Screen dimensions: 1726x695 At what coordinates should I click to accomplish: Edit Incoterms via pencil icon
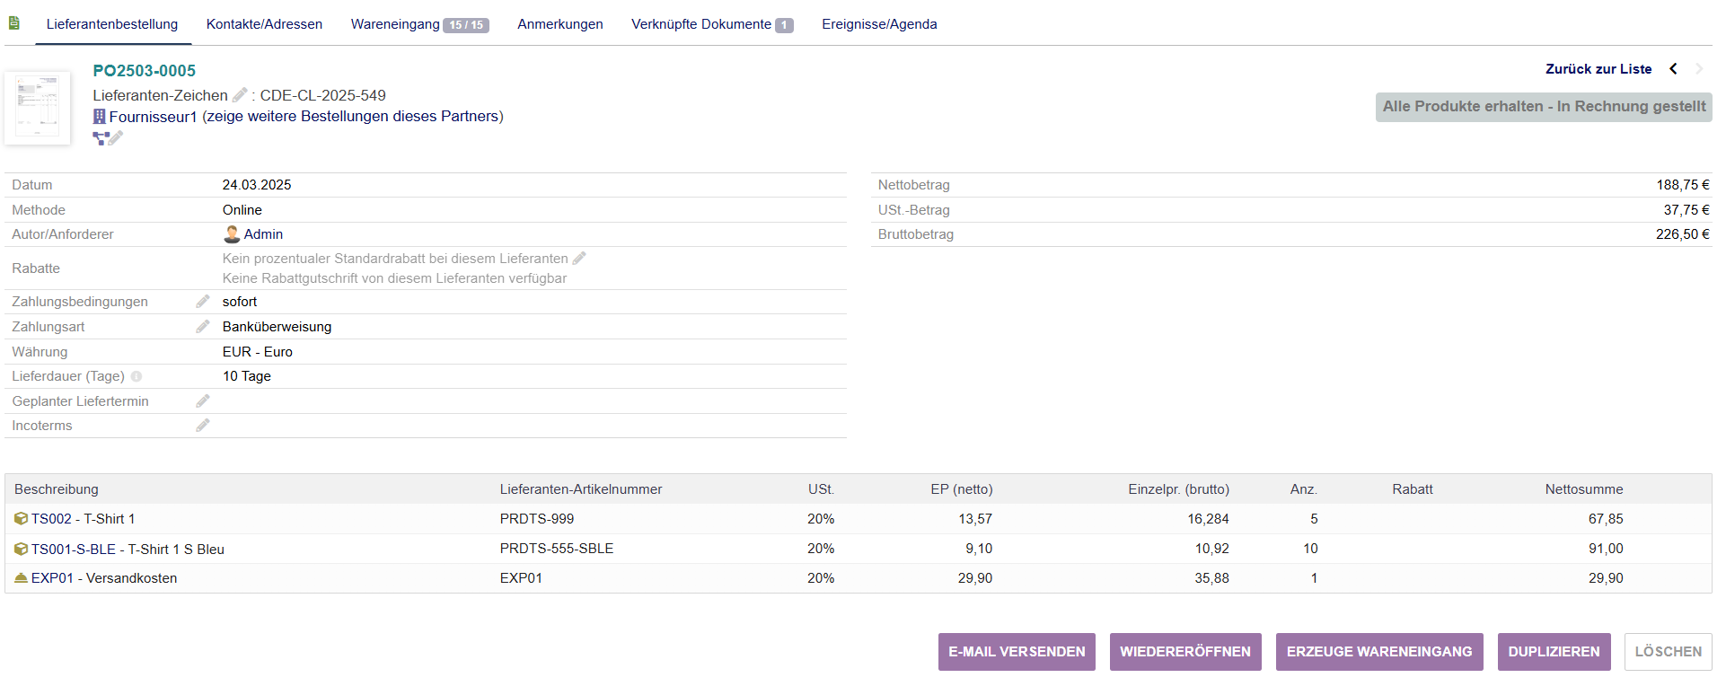tap(203, 426)
